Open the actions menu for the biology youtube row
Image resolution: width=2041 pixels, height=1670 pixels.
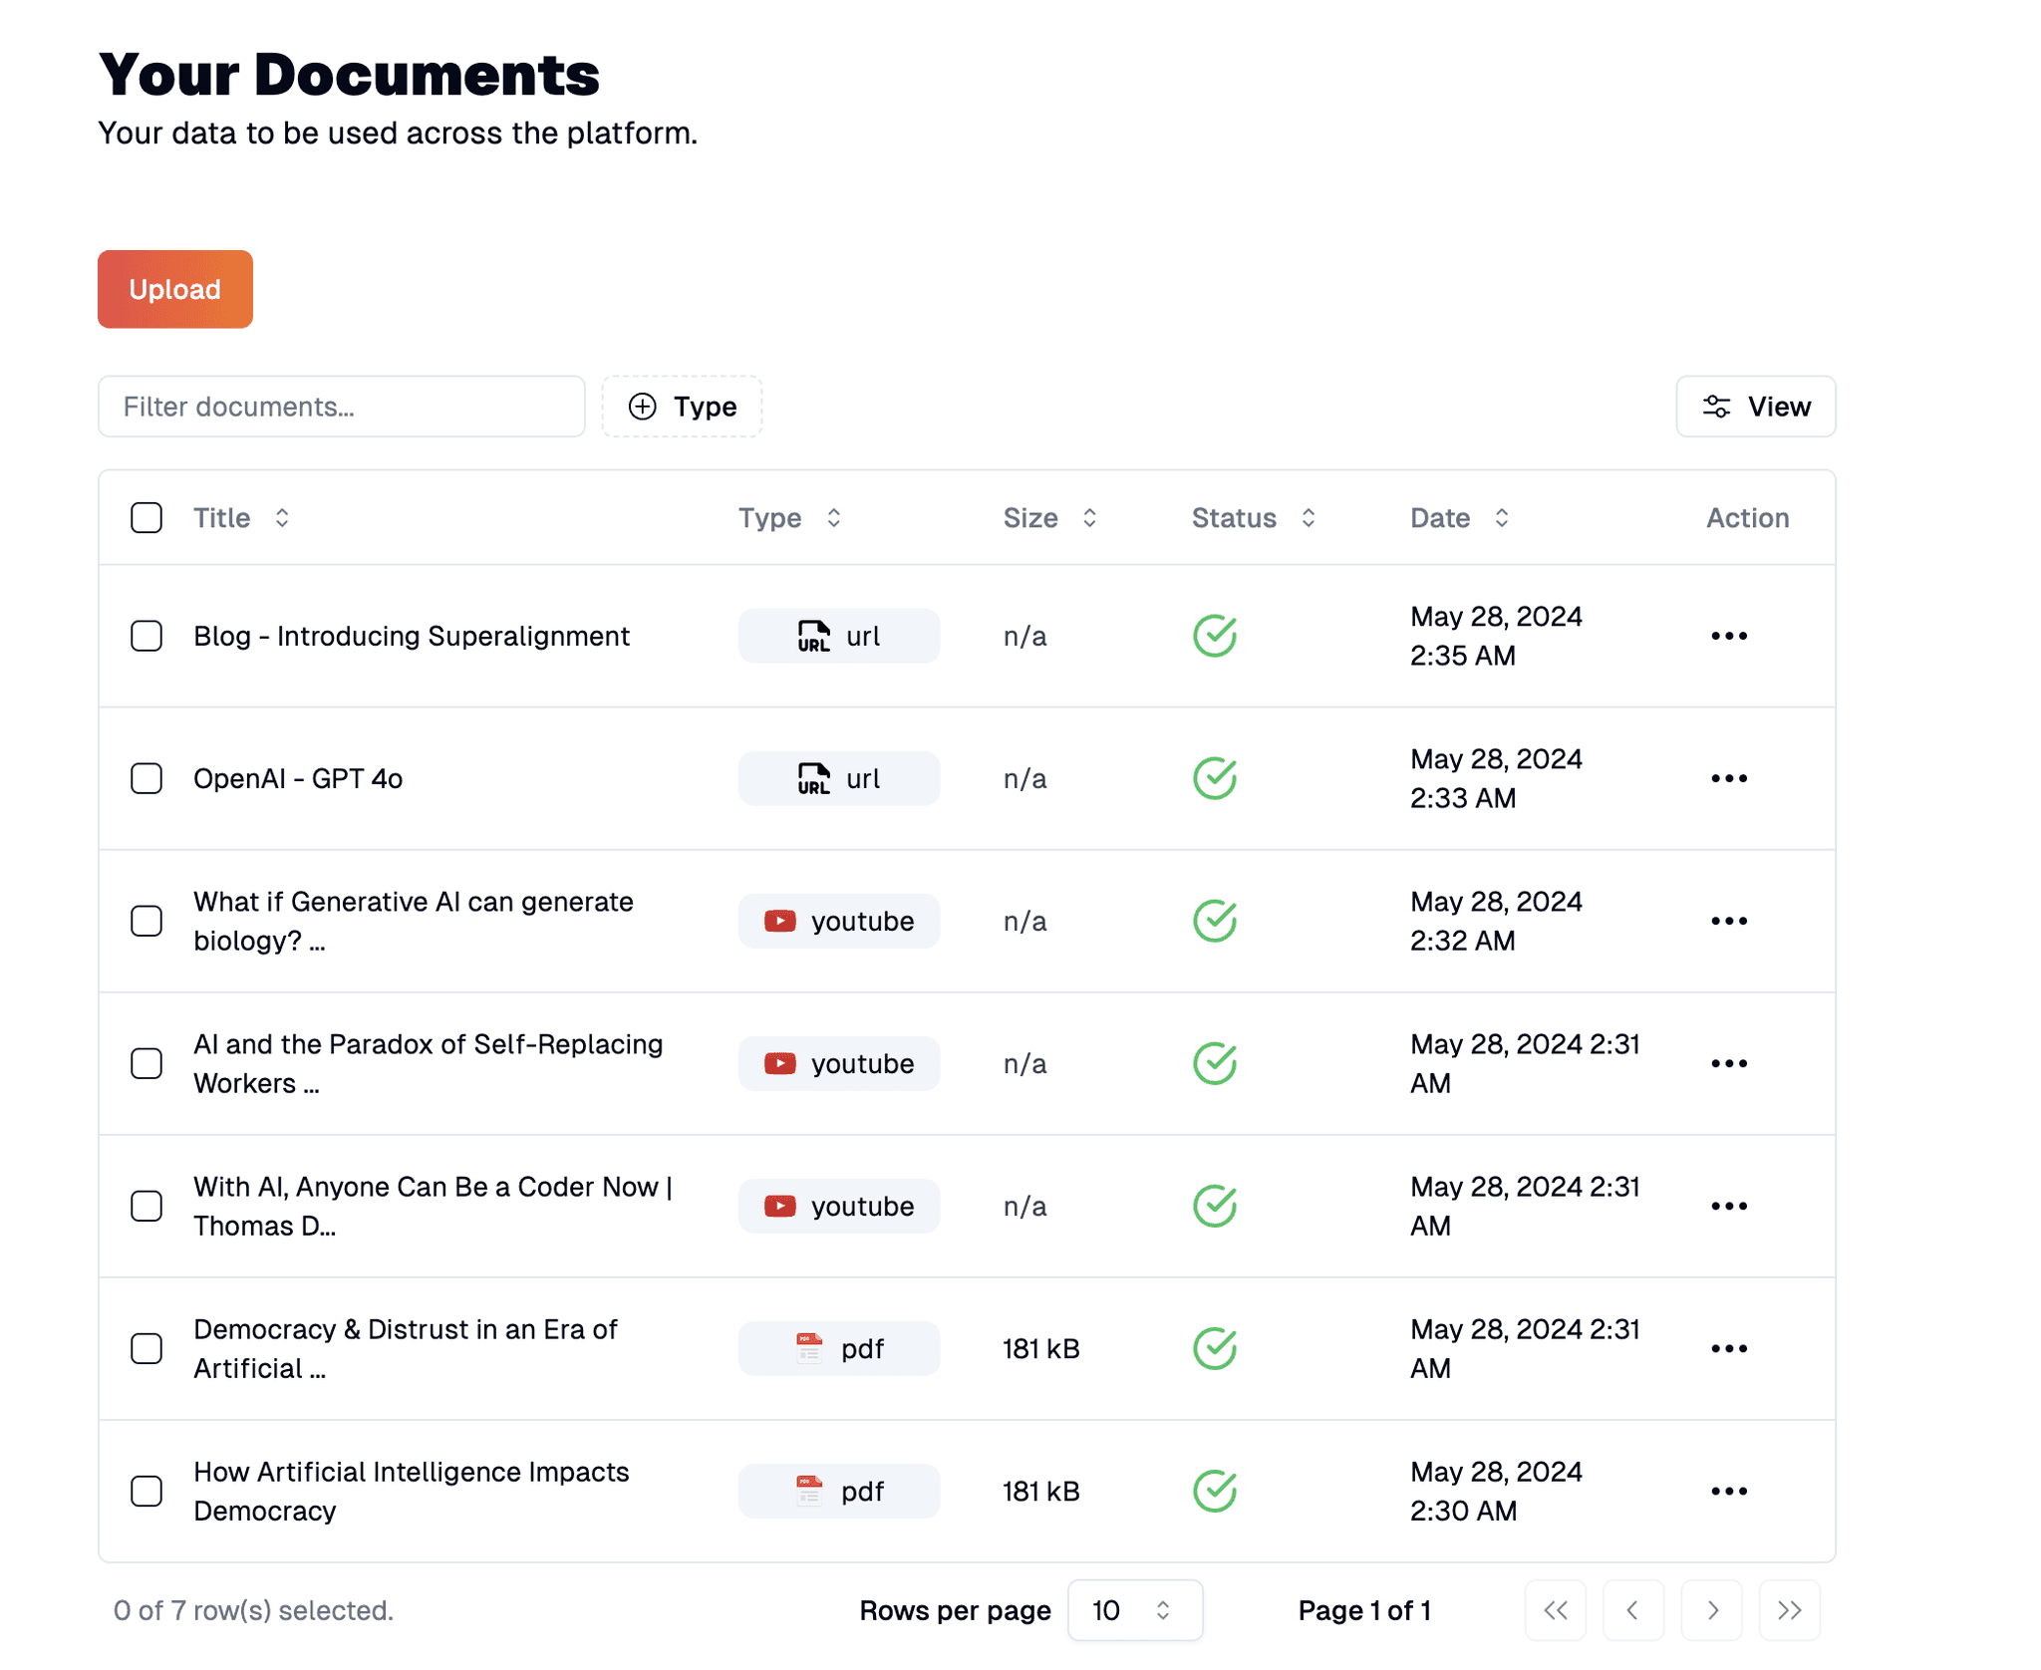coord(1728,921)
